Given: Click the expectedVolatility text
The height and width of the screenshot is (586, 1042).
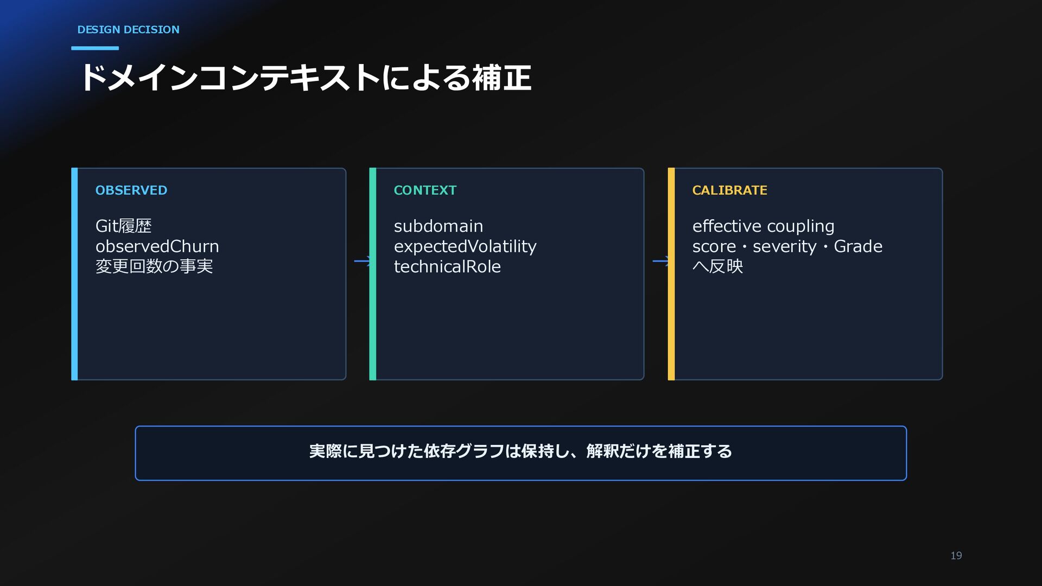Looking at the screenshot, I should (x=465, y=246).
